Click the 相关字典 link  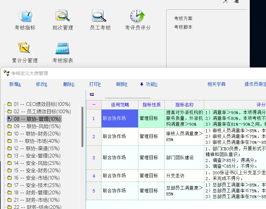click(x=216, y=84)
